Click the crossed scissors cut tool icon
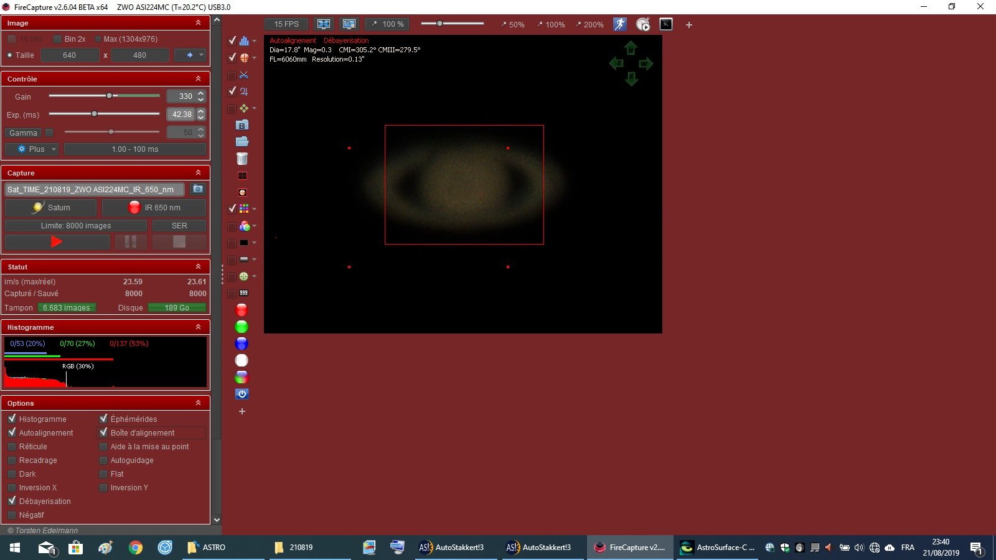This screenshot has width=996, height=560. 243,75
